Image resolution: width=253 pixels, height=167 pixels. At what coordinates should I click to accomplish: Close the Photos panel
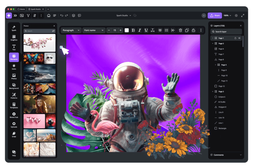(x=54, y=26)
